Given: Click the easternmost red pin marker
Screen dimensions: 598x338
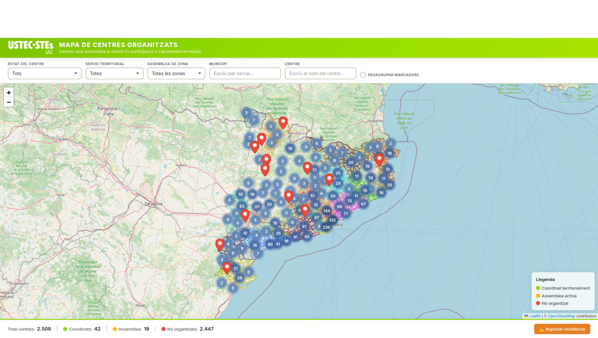Looking at the screenshot, I should pyautogui.click(x=379, y=159).
